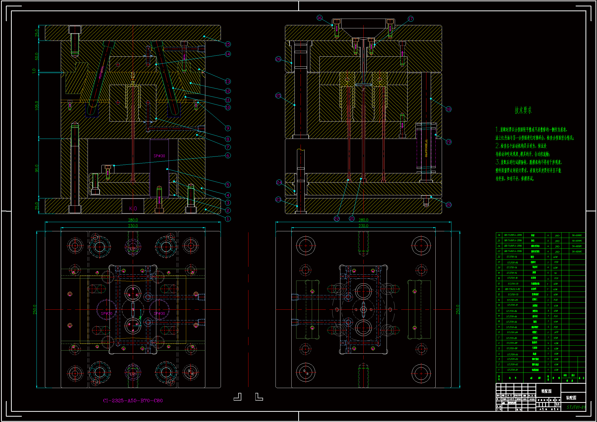597x422 pixels.
Task: Click balloon number 12 in left section
Action: [x=228, y=91]
